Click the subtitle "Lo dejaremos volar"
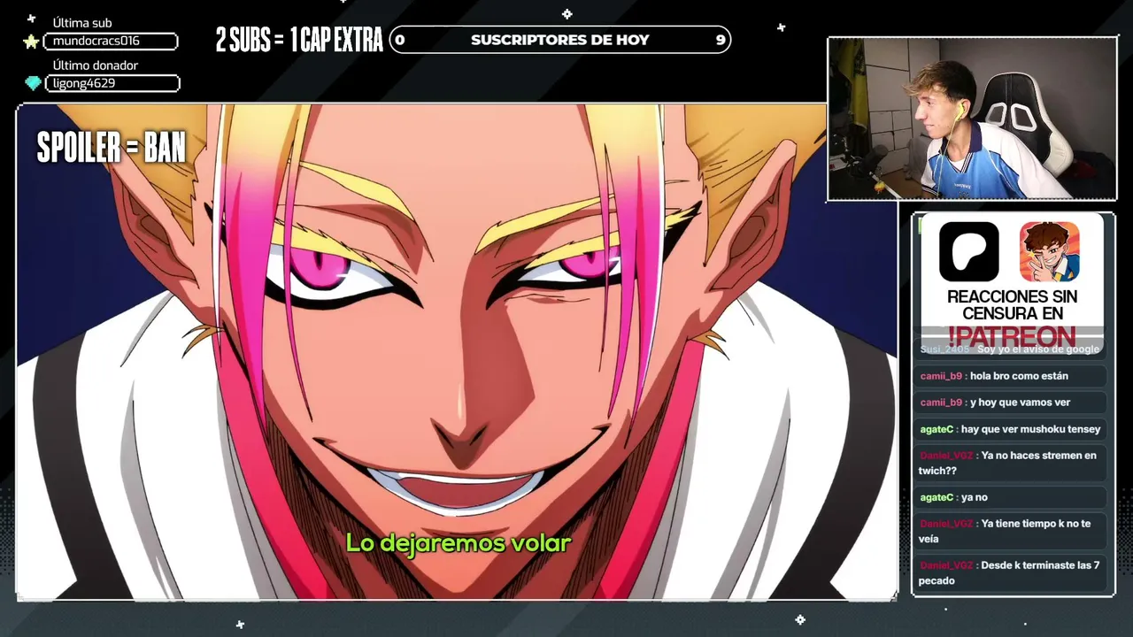This screenshot has height=637, width=1133. click(459, 543)
